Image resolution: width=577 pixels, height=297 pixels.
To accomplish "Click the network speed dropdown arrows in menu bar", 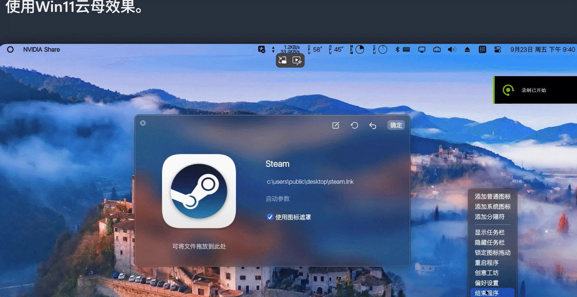I will click(273, 49).
